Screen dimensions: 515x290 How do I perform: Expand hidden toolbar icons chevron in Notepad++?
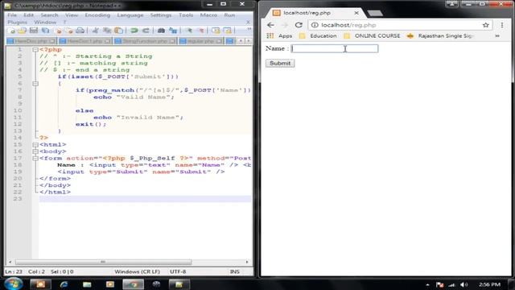click(x=249, y=29)
